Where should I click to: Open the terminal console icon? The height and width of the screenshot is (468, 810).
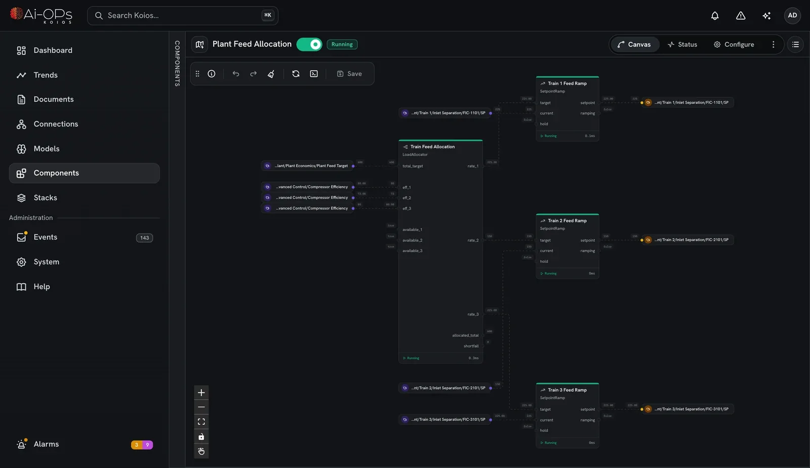pyautogui.click(x=314, y=74)
